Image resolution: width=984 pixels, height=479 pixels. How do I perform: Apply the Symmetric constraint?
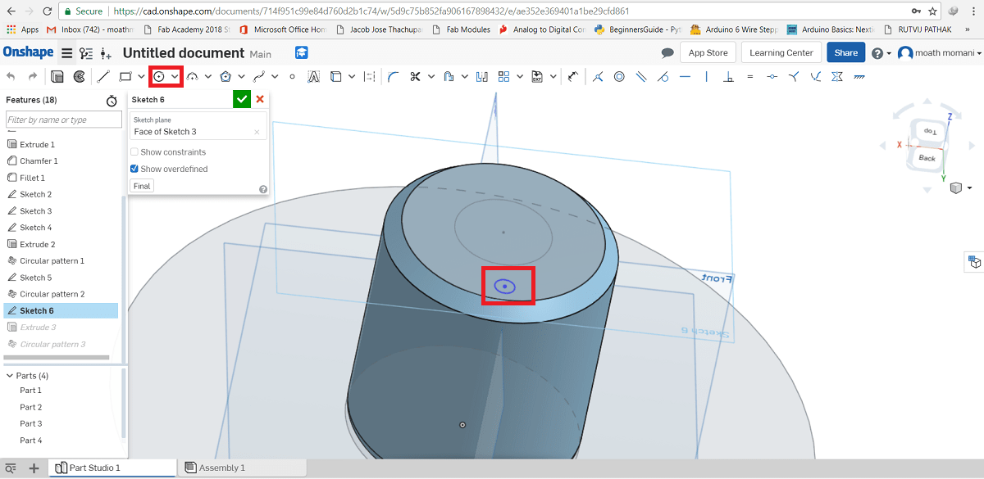tap(837, 77)
